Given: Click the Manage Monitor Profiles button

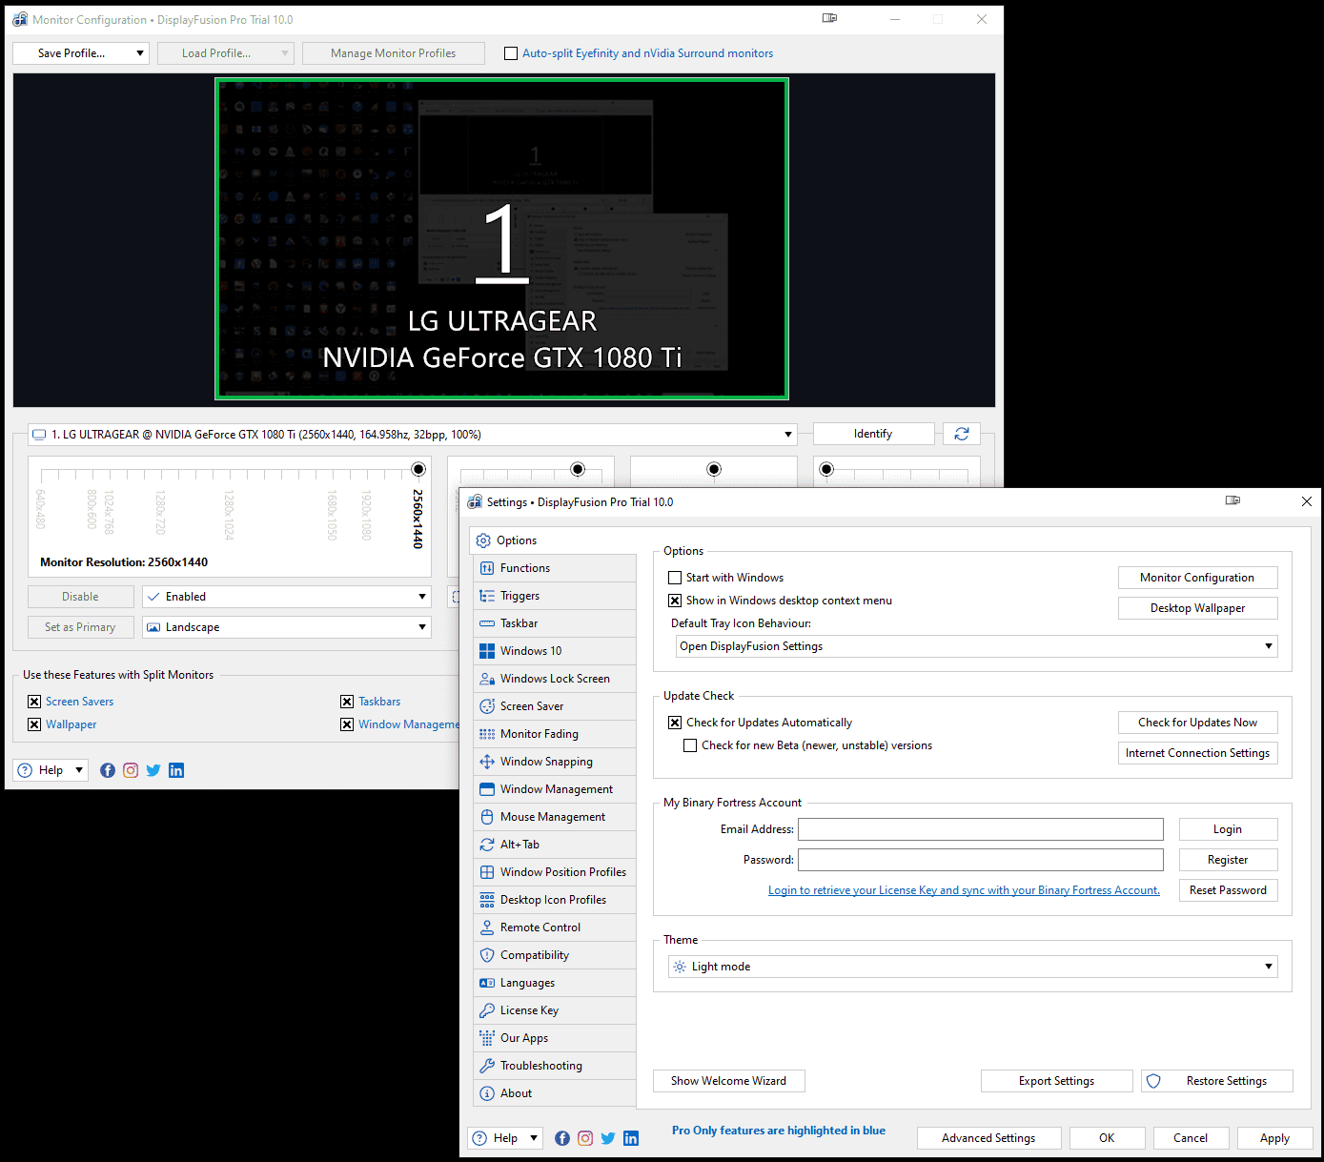Looking at the screenshot, I should point(394,53).
